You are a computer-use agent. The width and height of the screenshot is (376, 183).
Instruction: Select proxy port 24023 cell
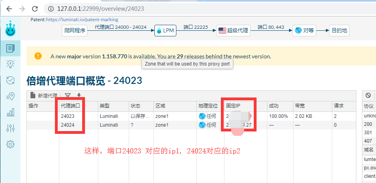point(79,116)
